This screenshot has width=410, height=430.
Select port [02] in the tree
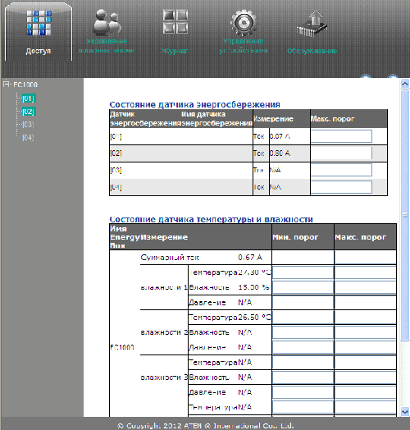(28, 112)
